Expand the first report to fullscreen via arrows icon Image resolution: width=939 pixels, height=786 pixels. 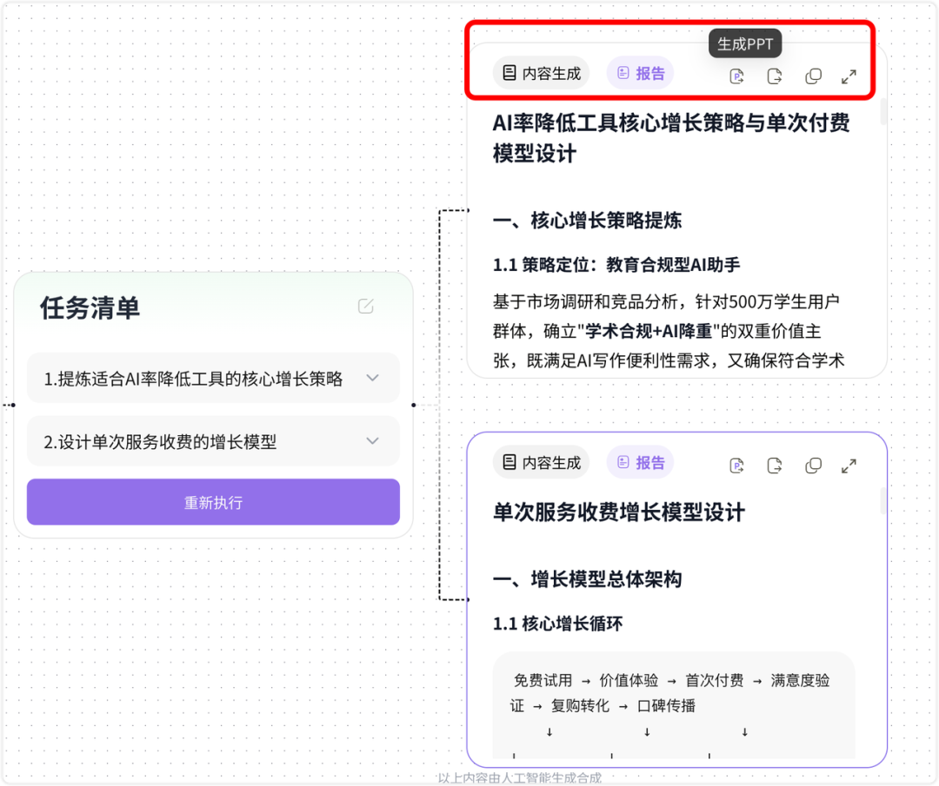click(x=849, y=76)
